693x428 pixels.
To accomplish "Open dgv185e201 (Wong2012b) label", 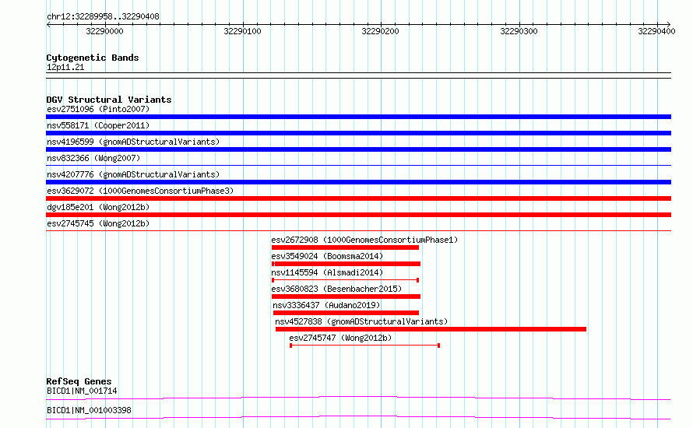I will 98,207.
